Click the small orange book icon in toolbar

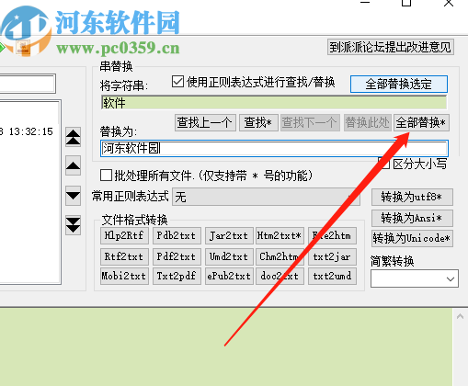[x=23, y=48]
